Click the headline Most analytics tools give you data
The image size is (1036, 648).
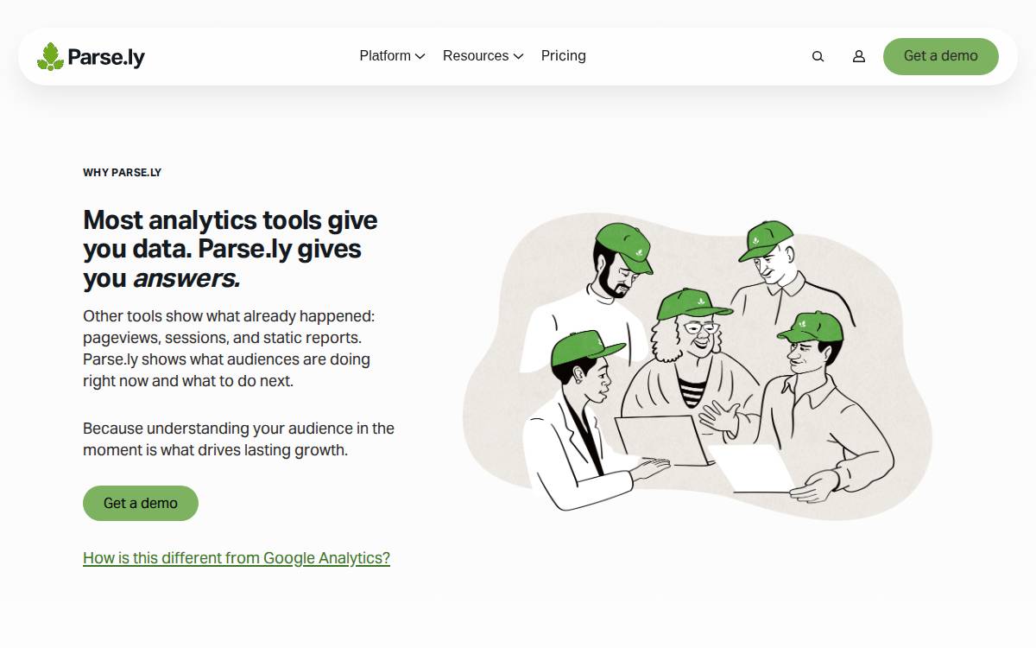231,249
